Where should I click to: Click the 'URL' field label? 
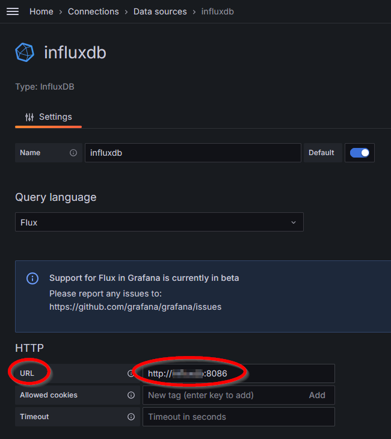(x=27, y=373)
